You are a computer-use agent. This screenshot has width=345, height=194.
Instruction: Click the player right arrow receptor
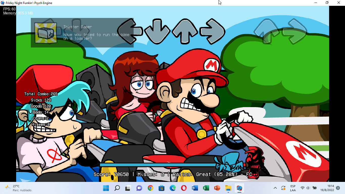(212, 31)
